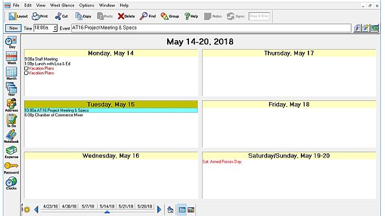Jump to the 5/7/18 week tab
This screenshot has width=385, height=216.
(88, 207)
